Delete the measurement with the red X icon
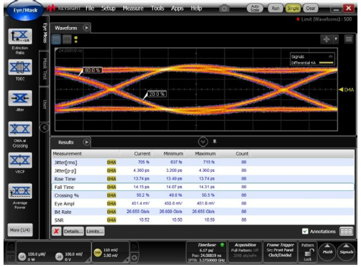The image size is (361, 267). (x=56, y=231)
